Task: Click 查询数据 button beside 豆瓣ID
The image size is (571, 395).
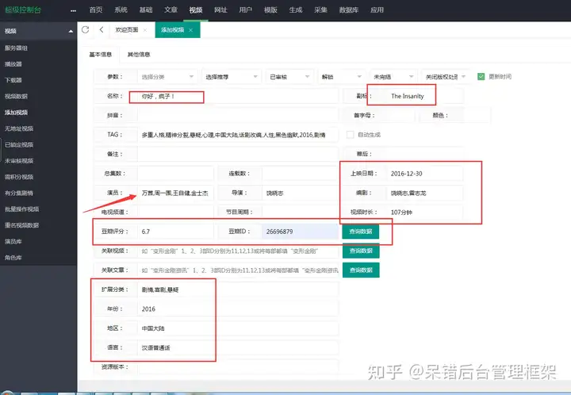Action: (x=361, y=232)
